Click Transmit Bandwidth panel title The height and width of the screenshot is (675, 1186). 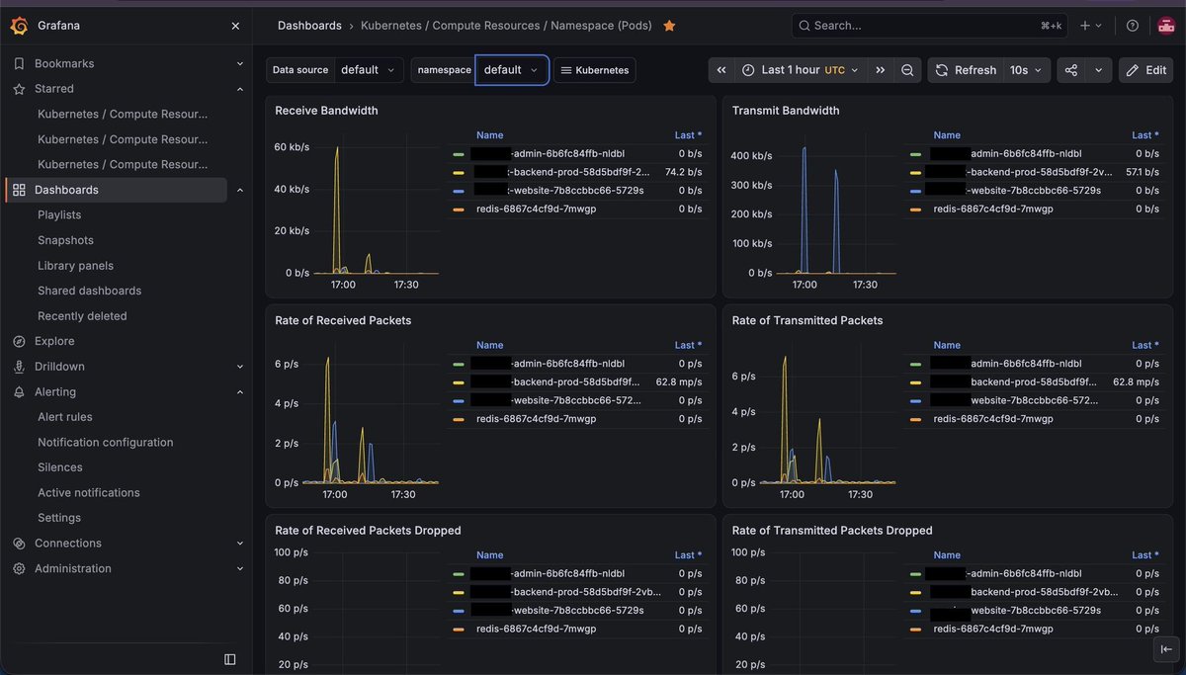pyautogui.click(x=786, y=111)
